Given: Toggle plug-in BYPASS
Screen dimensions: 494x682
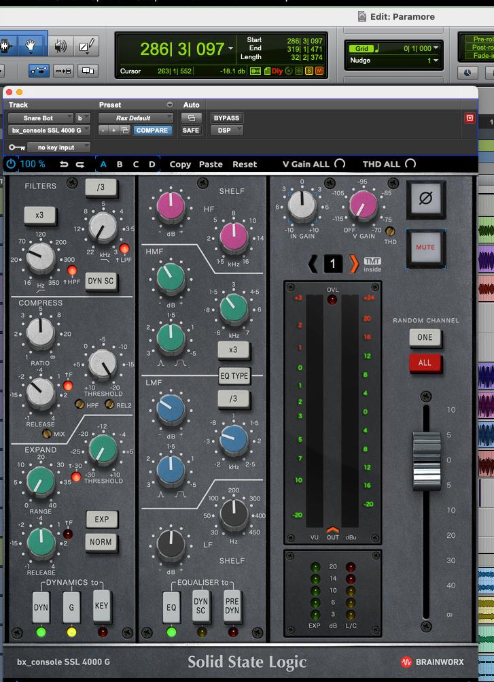Looking at the screenshot, I should pyautogui.click(x=227, y=118).
